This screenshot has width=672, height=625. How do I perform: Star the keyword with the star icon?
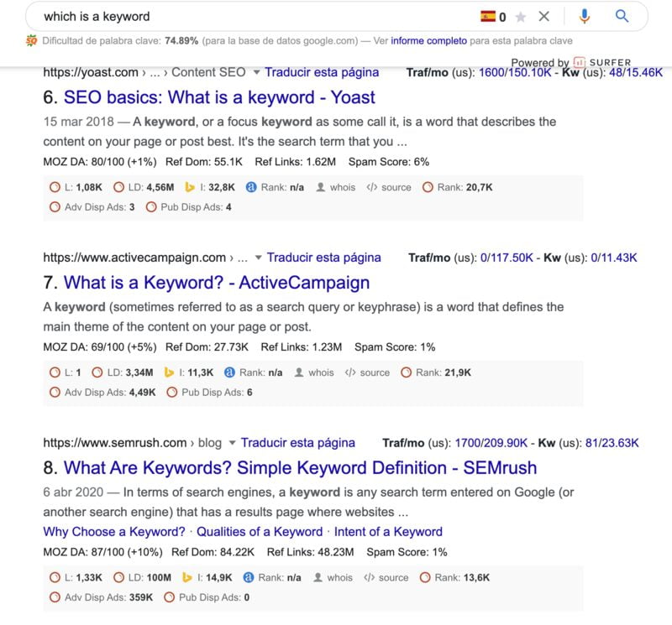(x=521, y=17)
